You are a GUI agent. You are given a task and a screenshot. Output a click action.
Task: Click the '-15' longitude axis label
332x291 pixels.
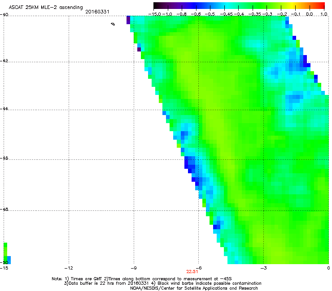(x=4, y=268)
